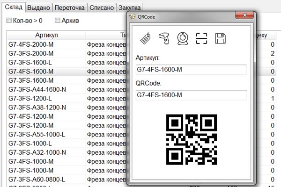Open the webcam capture icon

183,38
